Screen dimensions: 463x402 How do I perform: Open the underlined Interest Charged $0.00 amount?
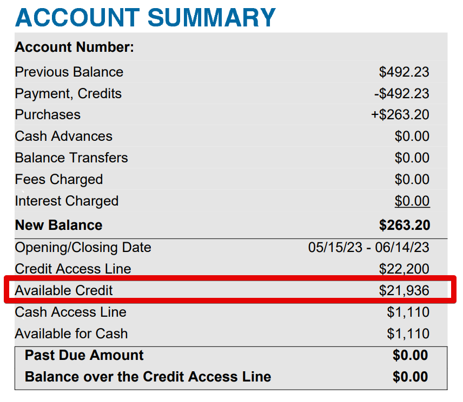(x=412, y=201)
